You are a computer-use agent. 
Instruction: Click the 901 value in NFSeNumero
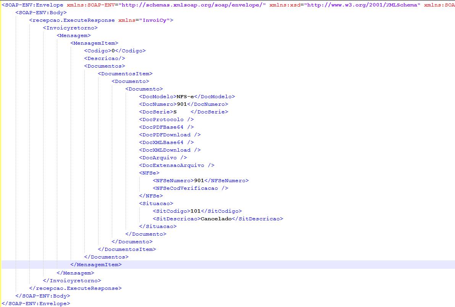click(199, 181)
